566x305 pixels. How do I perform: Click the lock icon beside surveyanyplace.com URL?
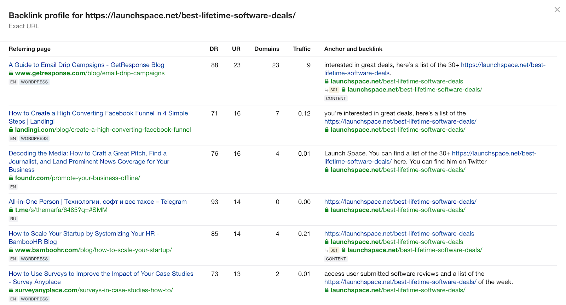coord(11,290)
